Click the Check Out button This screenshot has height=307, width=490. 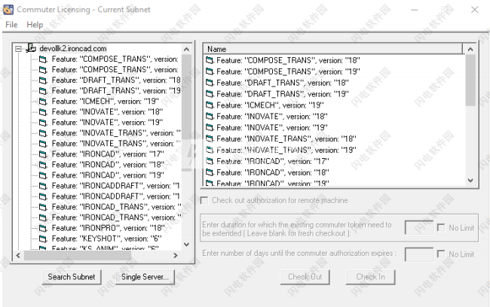305,277
